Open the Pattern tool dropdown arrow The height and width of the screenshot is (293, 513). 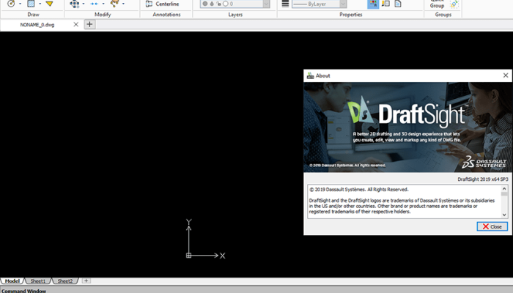click(x=84, y=4)
